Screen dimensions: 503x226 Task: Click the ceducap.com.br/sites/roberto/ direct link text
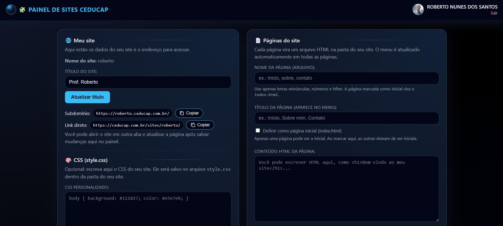pos(137,125)
